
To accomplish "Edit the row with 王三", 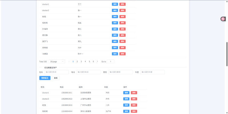I will coord(115,4).
